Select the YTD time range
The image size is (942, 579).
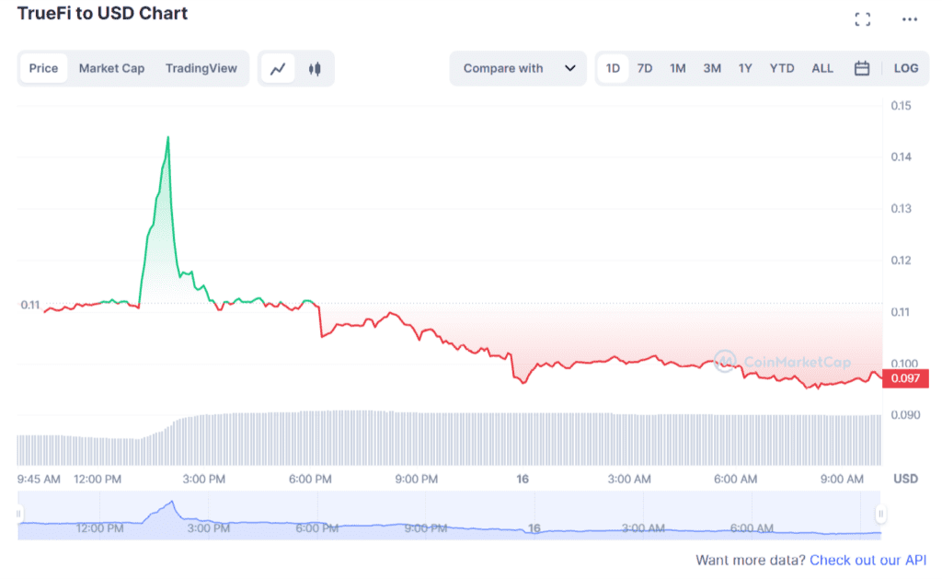point(782,68)
